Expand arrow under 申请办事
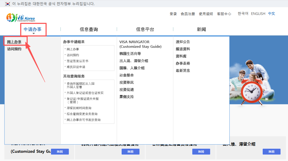 tap(33, 33)
